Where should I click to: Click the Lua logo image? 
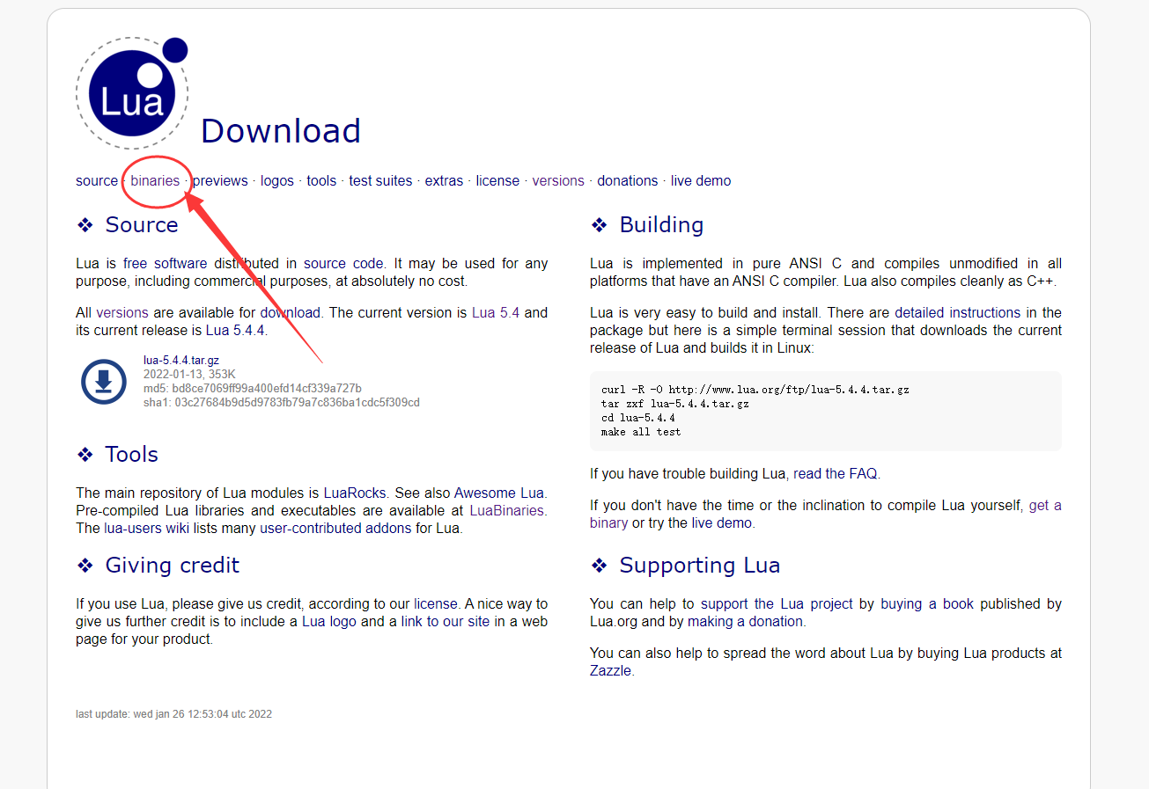coord(132,93)
